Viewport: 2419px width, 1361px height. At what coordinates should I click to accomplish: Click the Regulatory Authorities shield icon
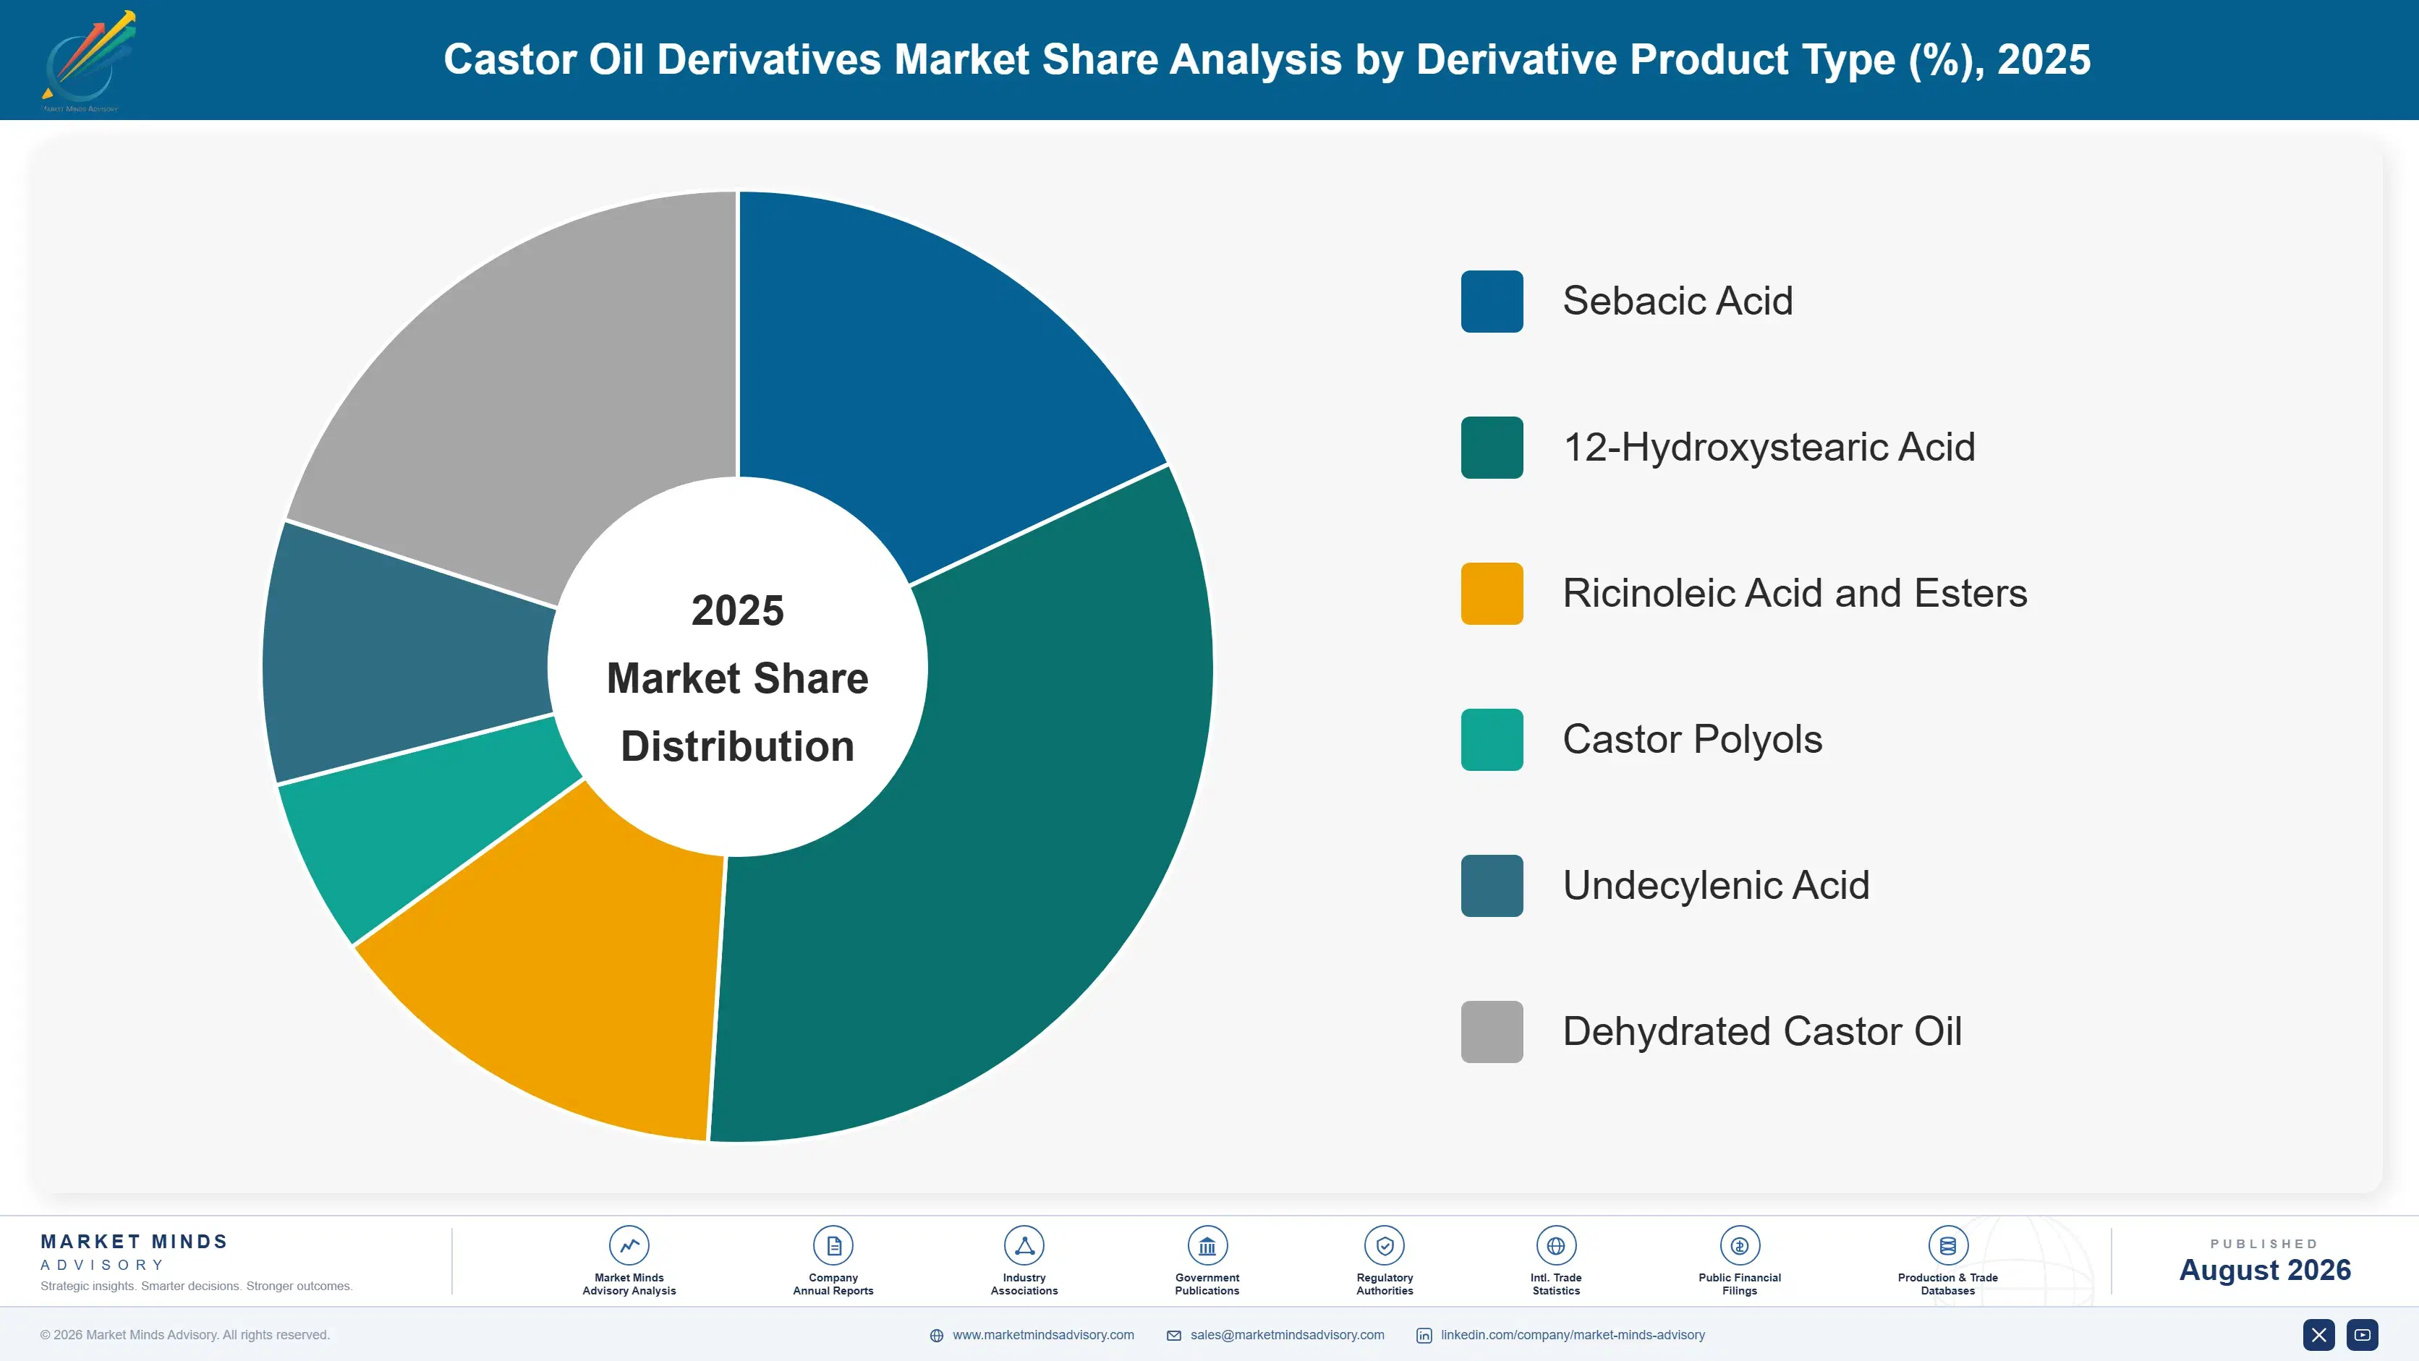coord(1384,1245)
